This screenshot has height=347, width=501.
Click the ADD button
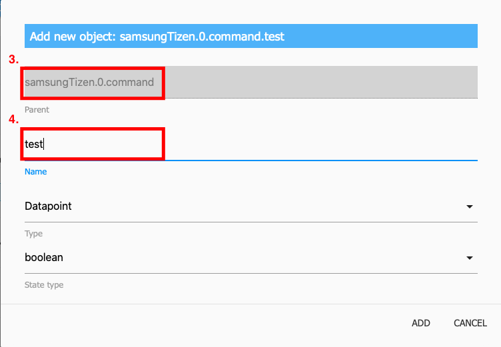pyautogui.click(x=421, y=323)
